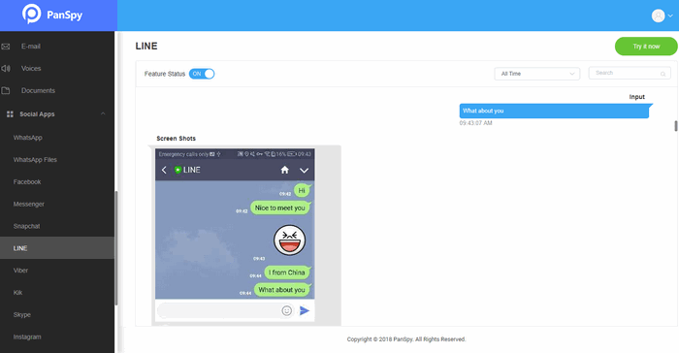The width and height of the screenshot is (679, 353).
Task: Click the LINE app icon in screenshot header
Action: coord(178,170)
